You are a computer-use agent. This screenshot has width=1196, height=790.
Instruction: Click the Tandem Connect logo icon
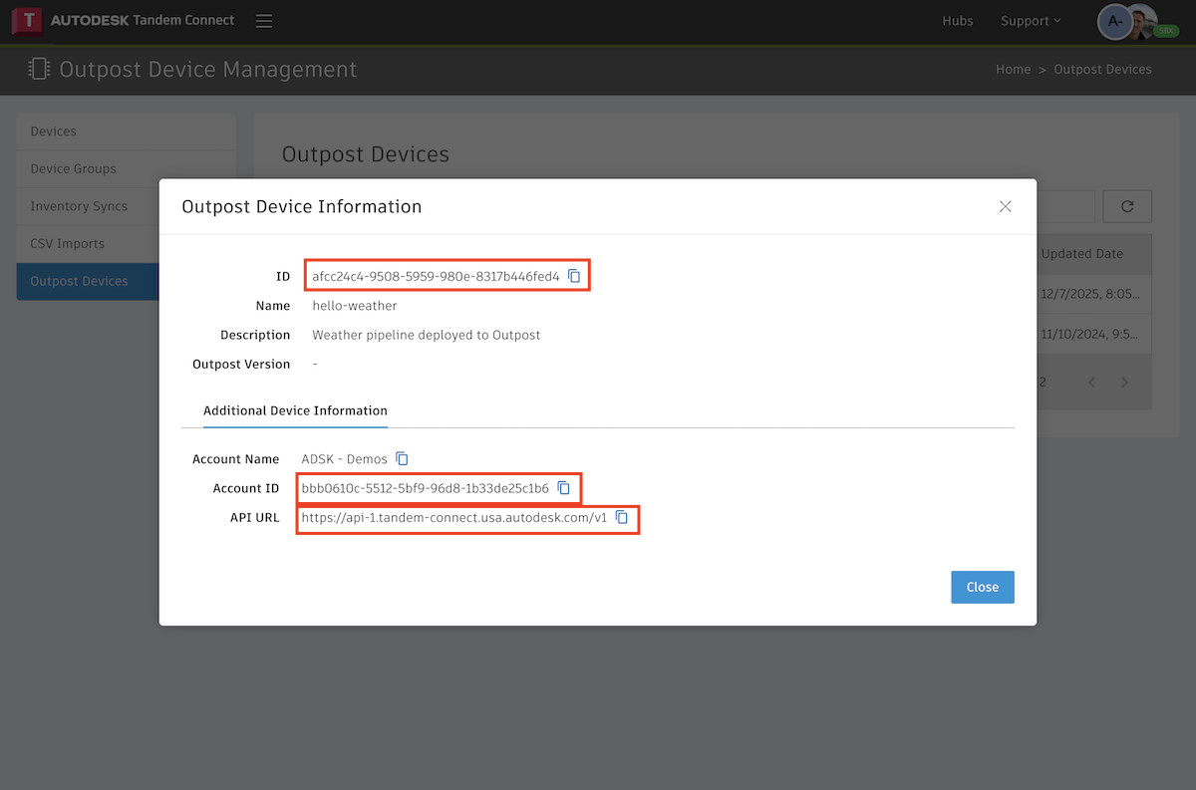(x=26, y=21)
